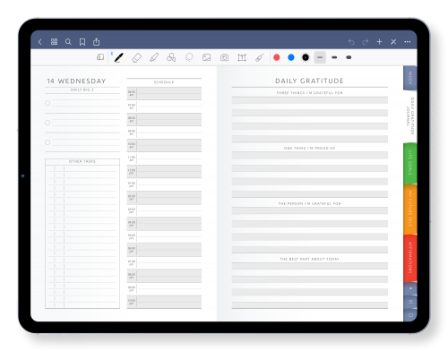Select the Eraser tool
448x351 pixels.
(136, 57)
